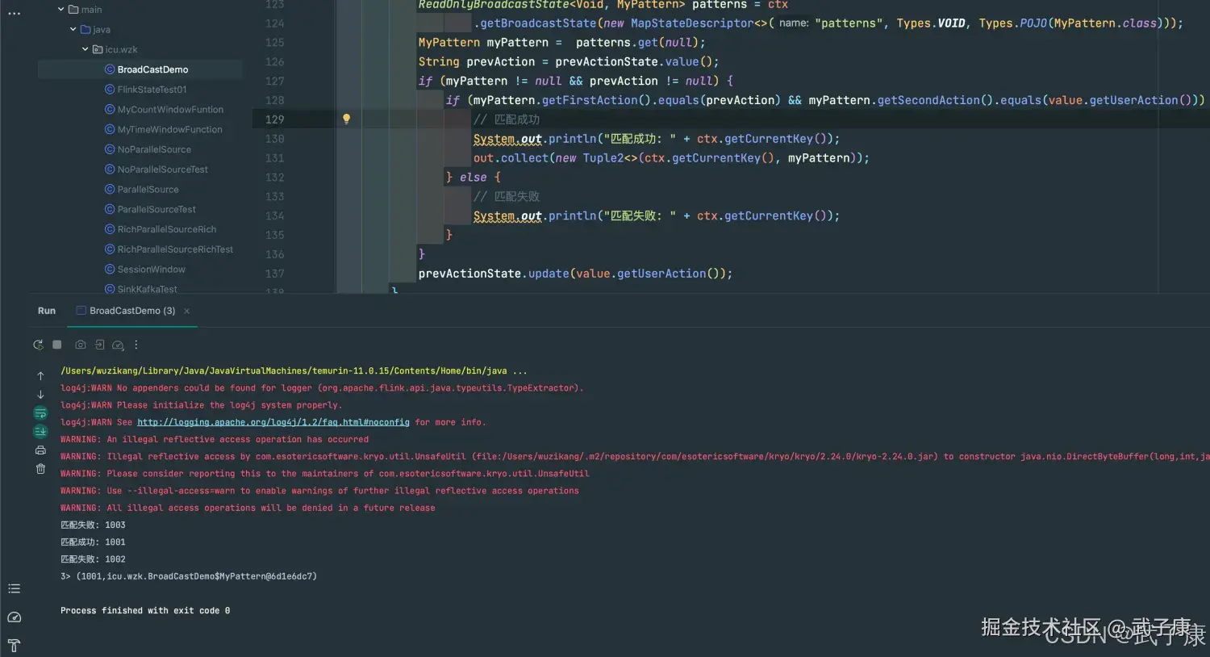1210x657 pixels.
Task: Open FlinkStateTest01 class in project tree
Action: 152,90
